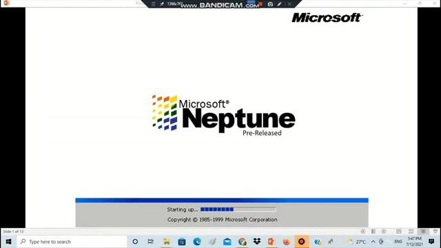Open the Mail app on taskbar

[x=227, y=242]
